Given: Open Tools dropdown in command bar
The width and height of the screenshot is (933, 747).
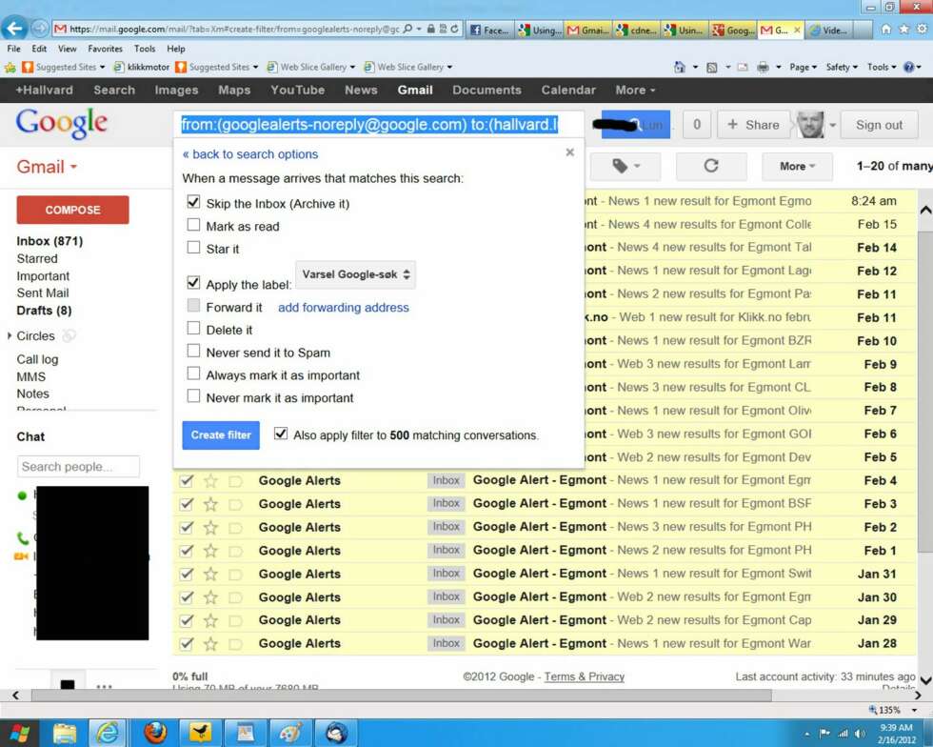Looking at the screenshot, I should point(882,68).
